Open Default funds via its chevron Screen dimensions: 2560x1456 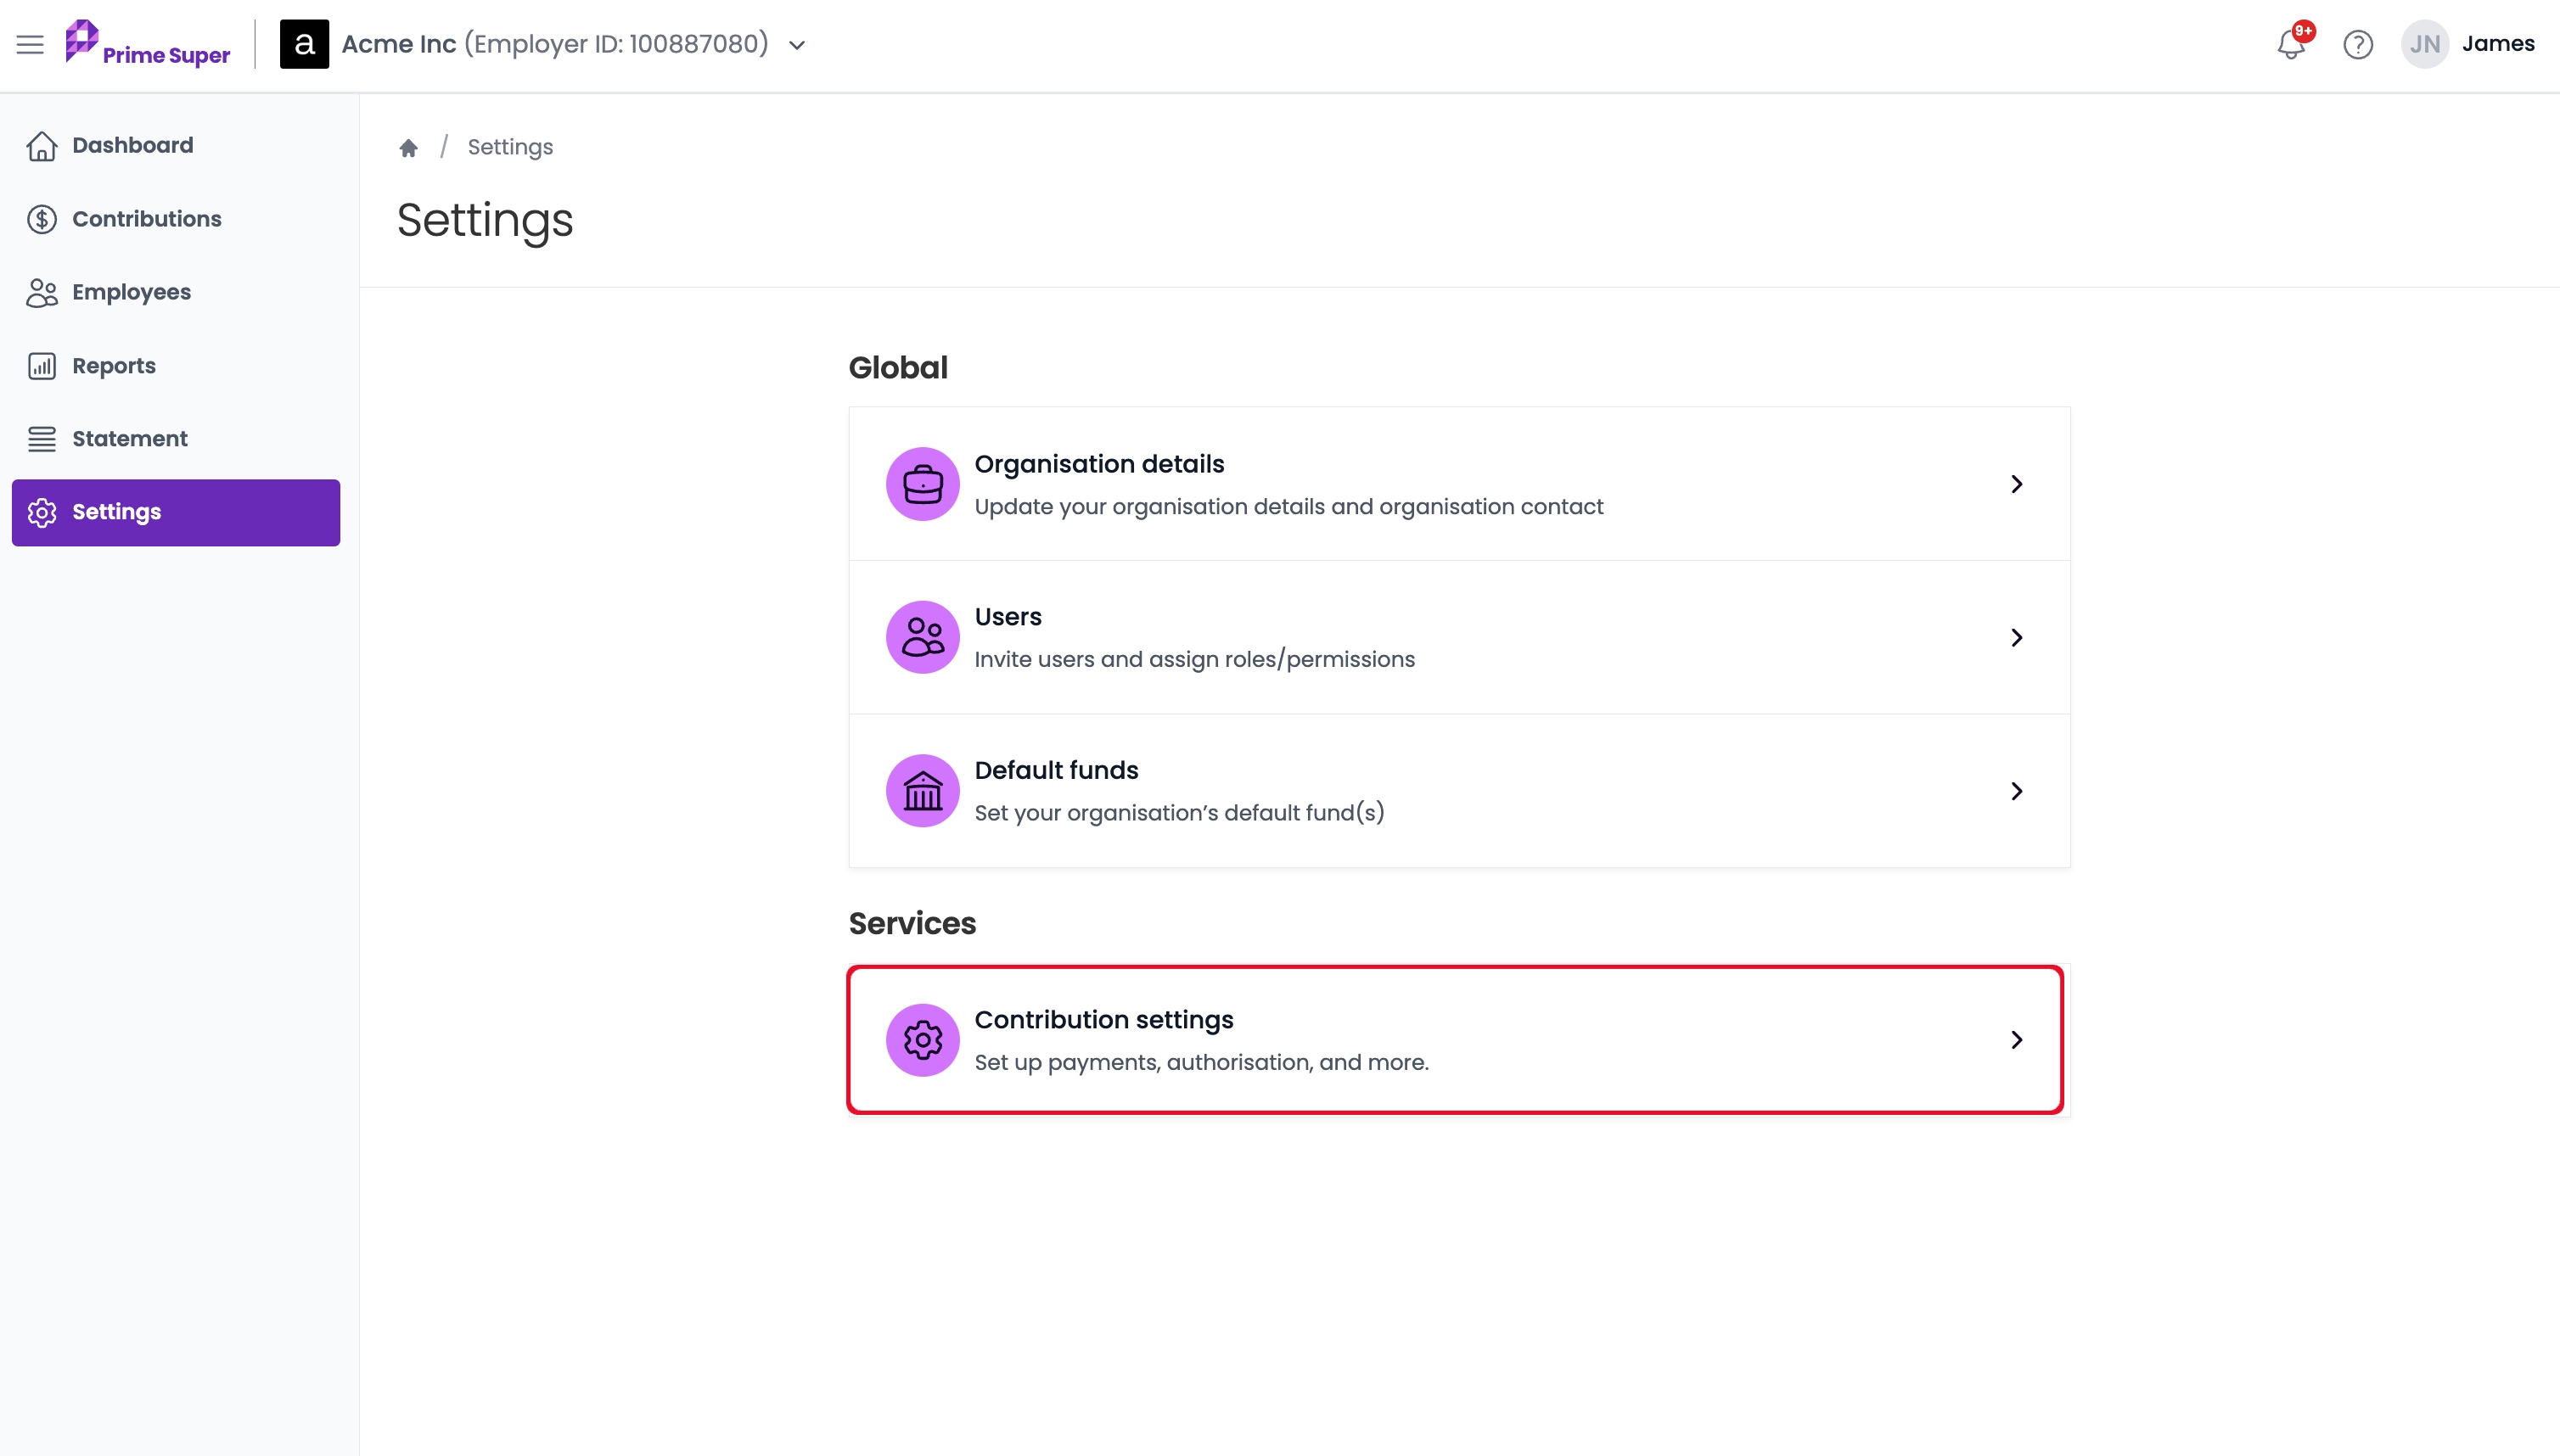click(x=2016, y=791)
